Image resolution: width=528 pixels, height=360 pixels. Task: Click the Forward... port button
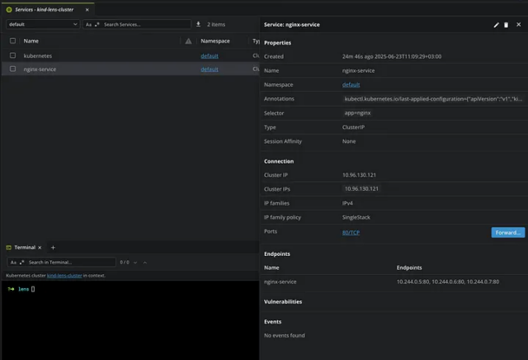[x=507, y=233]
